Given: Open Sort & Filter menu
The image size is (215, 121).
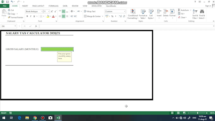Looking at the screenshot, I should click(x=195, y=14).
